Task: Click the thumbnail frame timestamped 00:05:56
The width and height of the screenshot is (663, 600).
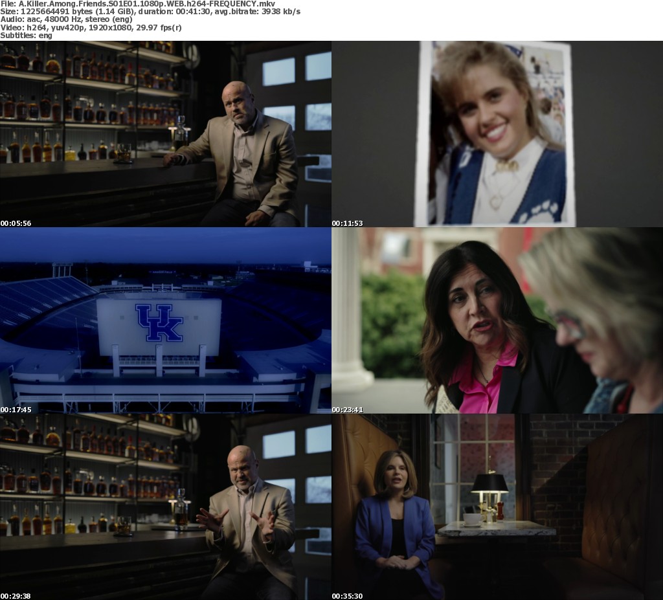Action: pyautogui.click(x=166, y=134)
